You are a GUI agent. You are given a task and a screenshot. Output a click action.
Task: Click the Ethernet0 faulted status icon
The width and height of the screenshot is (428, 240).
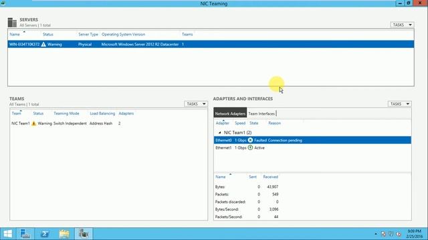pyautogui.click(x=250, y=140)
